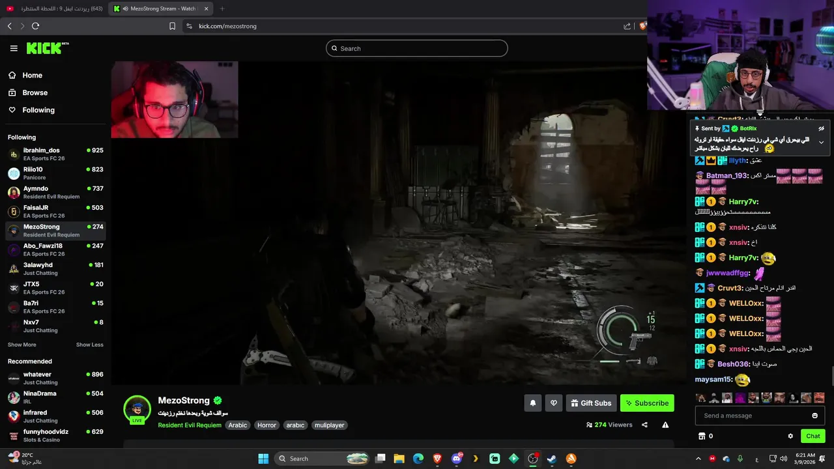Image resolution: width=834 pixels, height=469 pixels.
Task: Switch to the YouTube browser tab
Action: [x=55, y=8]
